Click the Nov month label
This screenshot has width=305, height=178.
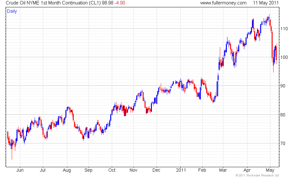coord(133,170)
